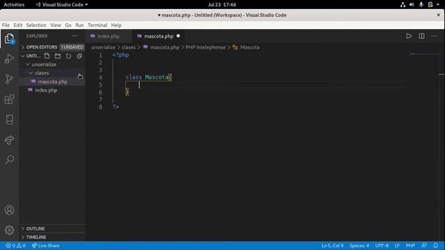Open editor More Actions ellipsis
The height and width of the screenshot is (250, 445).
click(434, 36)
